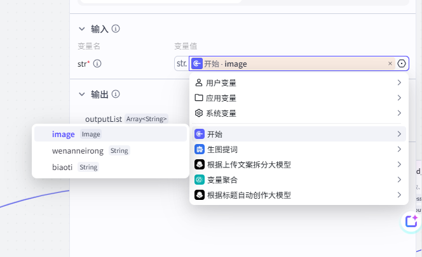Click the floating AI assistant icon
The width and height of the screenshot is (422, 257).
point(412,221)
